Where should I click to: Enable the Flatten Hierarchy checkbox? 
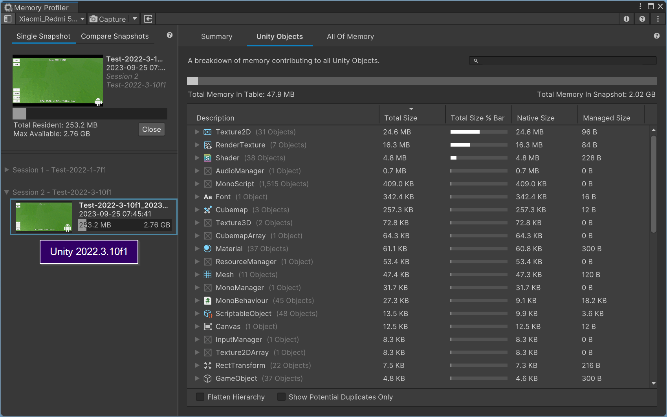[200, 397]
